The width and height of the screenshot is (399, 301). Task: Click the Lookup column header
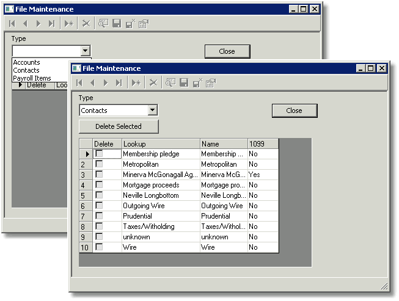(x=161, y=144)
